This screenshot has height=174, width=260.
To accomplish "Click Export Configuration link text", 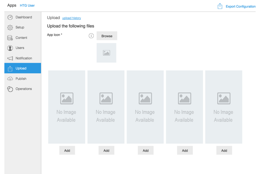I will coord(241,7).
